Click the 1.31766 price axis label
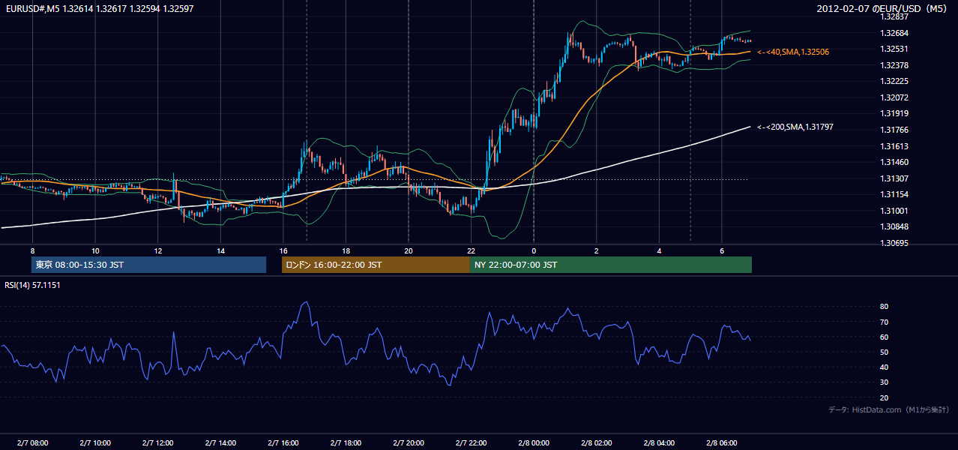The width and height of the screenshot is (958, 450). pos(896,130)
